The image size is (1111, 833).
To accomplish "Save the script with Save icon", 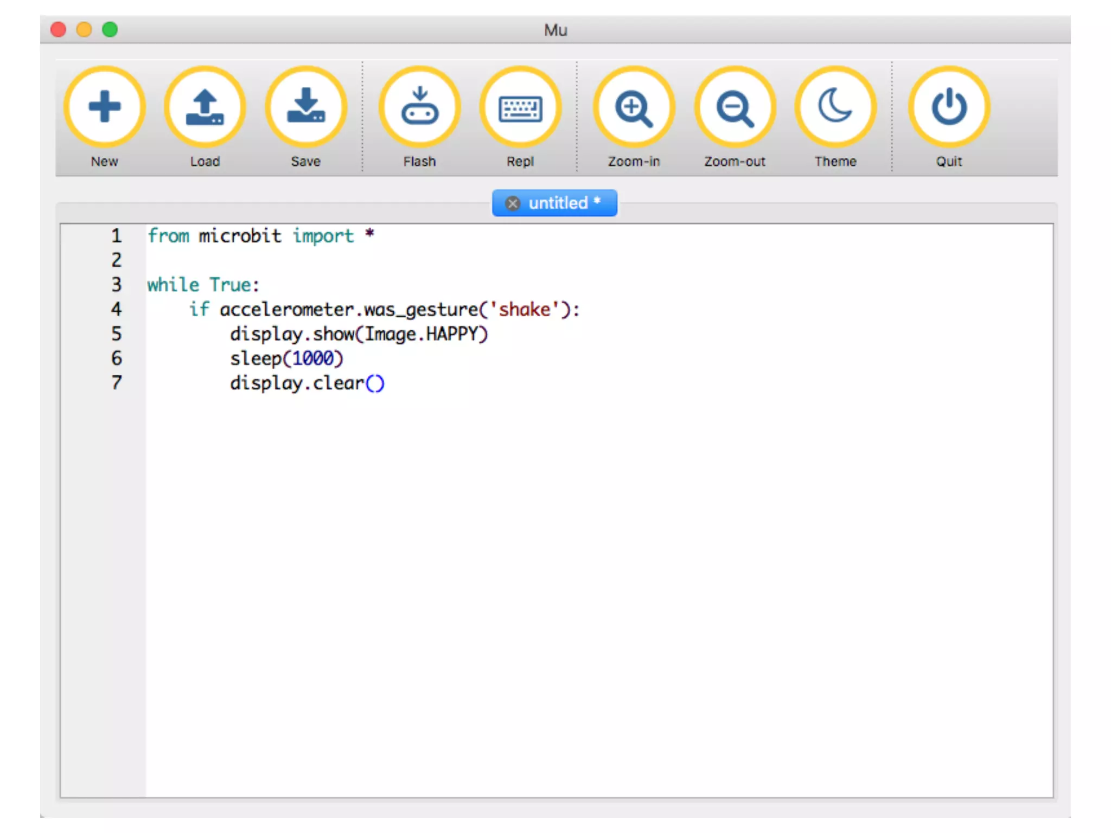I will [306, 107].
